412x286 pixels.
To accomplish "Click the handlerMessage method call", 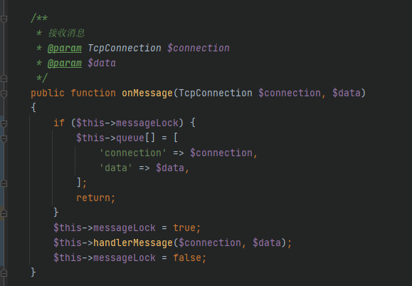I will pos(132,242).
